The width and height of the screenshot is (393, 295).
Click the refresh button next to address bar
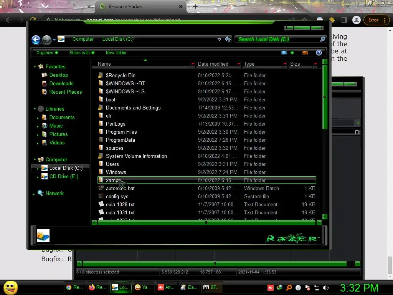pyautogui.click(x=228, y=39)
